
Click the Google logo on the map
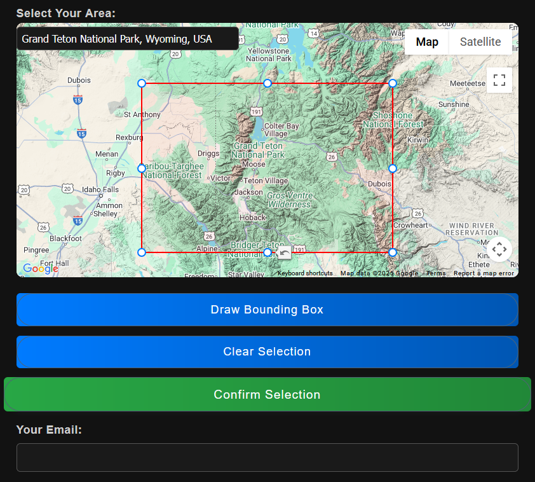(41, 268)
